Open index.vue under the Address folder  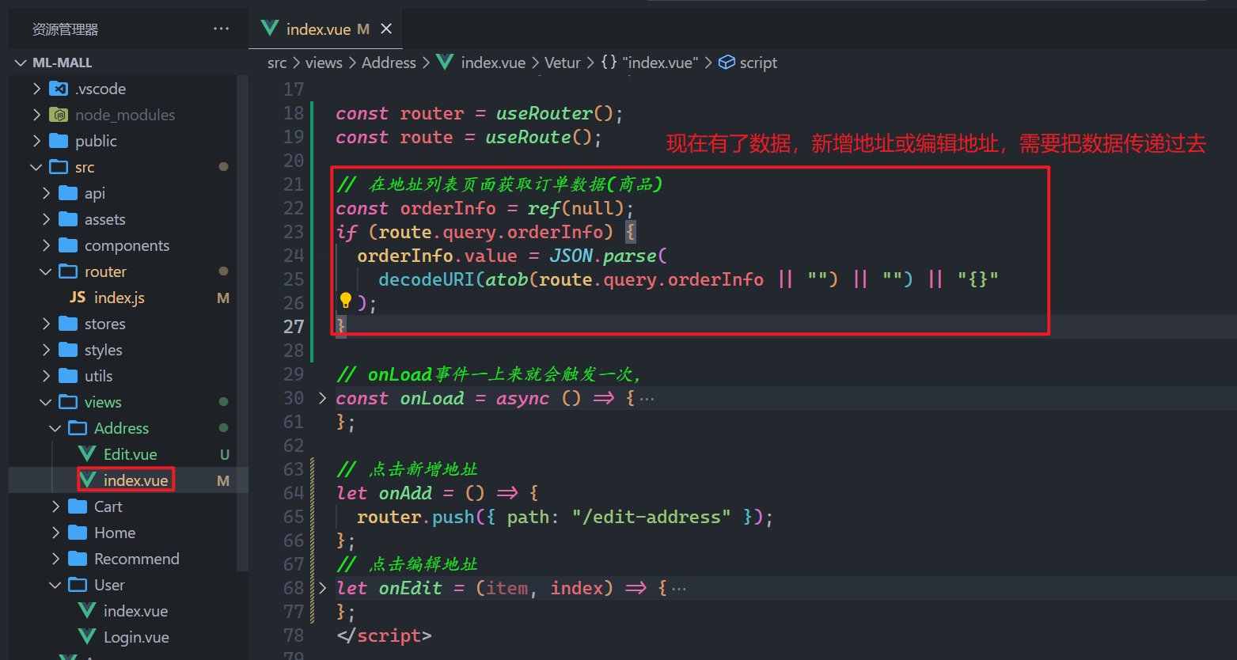pyautogui.click(x=135, y=480)
